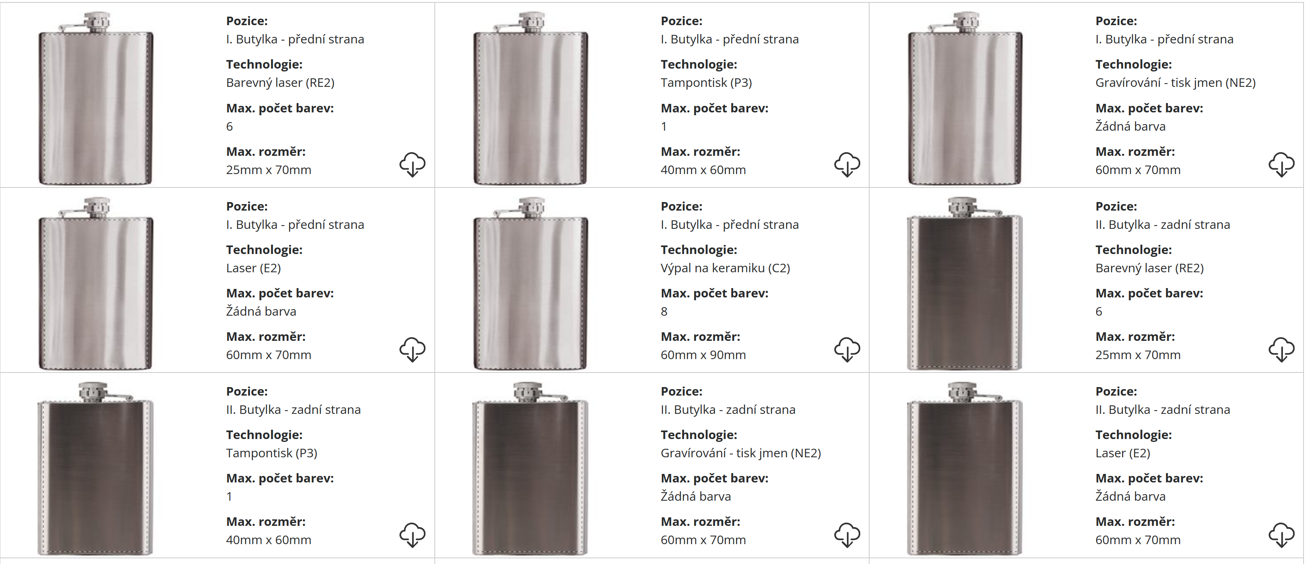Click the "60mm x 90mm" max size text
The image size is (1306, 564).
coord(703,355)
